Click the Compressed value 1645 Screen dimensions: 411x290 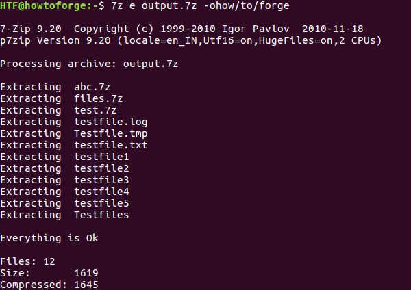(86, 285)
